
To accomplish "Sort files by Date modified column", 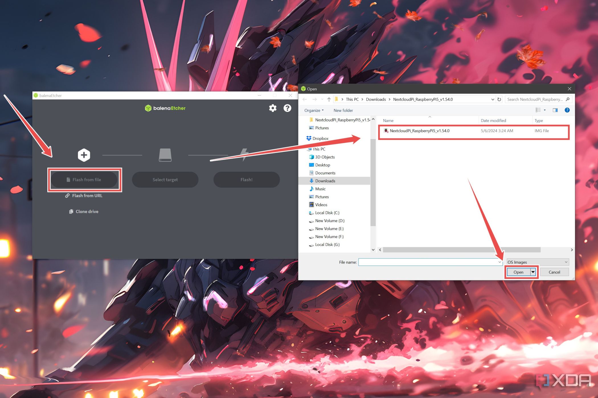I will coord(505,121).
